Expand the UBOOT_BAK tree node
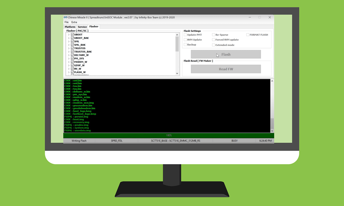This screenshot has width=344, height=206. click(69, 38)
